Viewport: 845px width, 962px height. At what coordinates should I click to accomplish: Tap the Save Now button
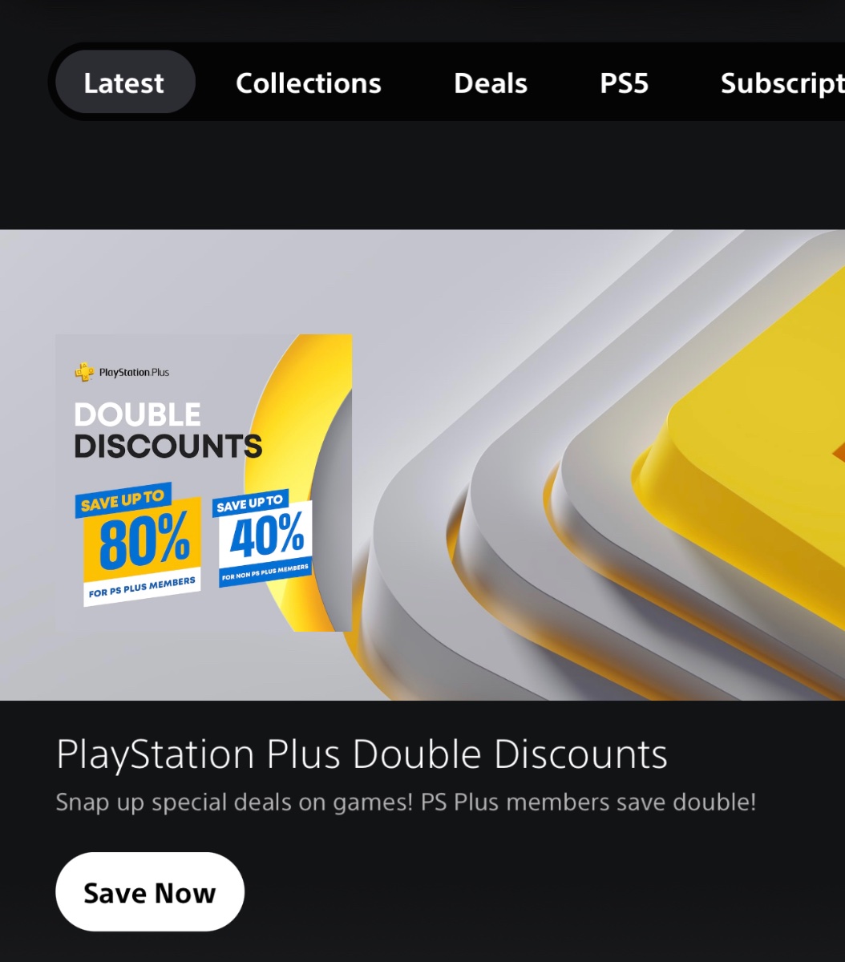click(150, 892)
